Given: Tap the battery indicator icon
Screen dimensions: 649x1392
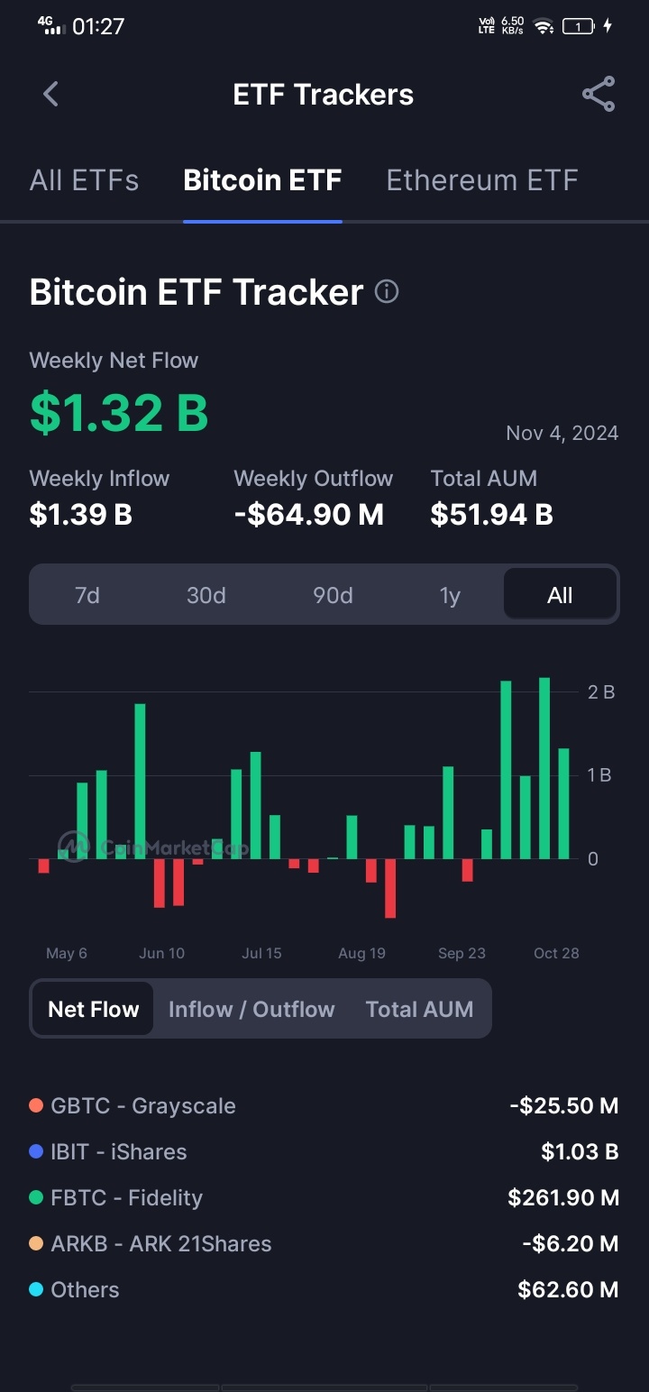Looking at the screenshot, I should [x=578, y=26].
